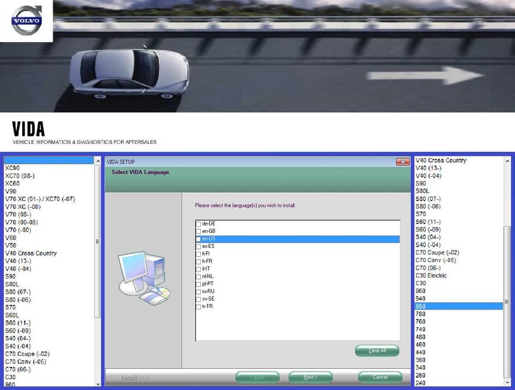Select S40 (04-) in the right list

(459, 237)
